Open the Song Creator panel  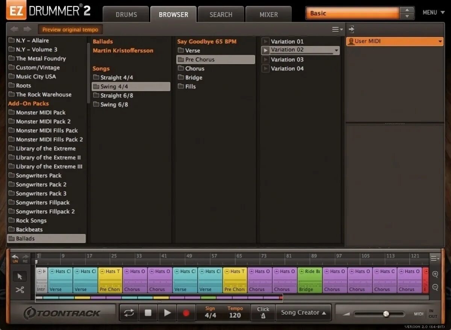click(303, 312)
